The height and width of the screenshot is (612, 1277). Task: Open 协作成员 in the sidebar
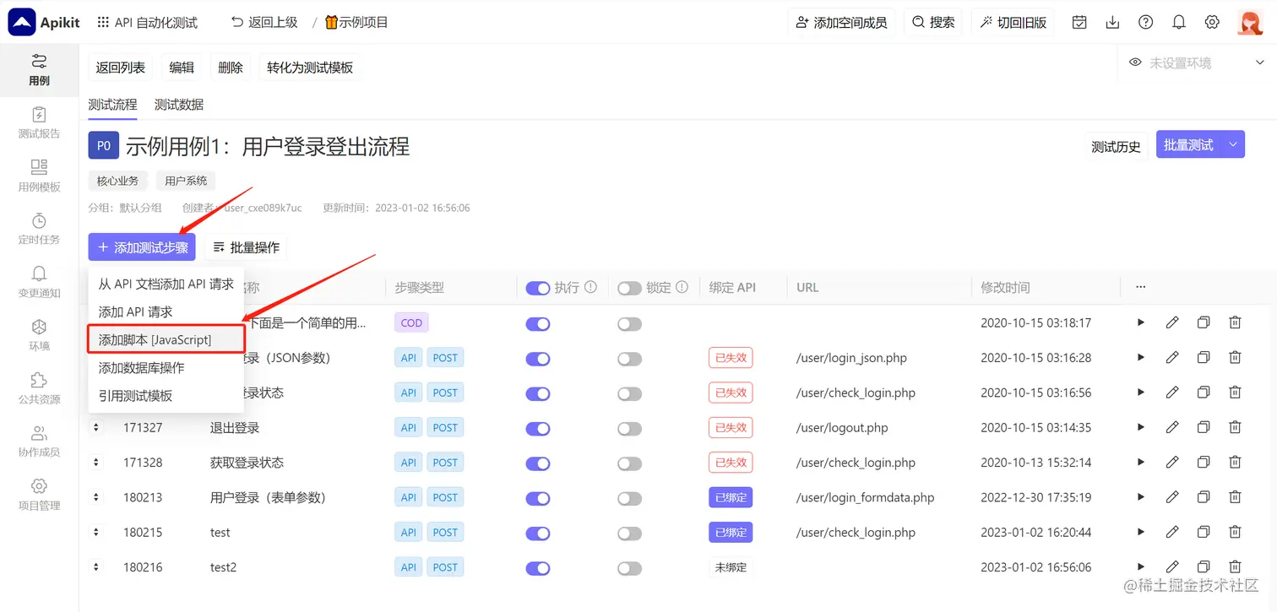click(x=39, y=441)
